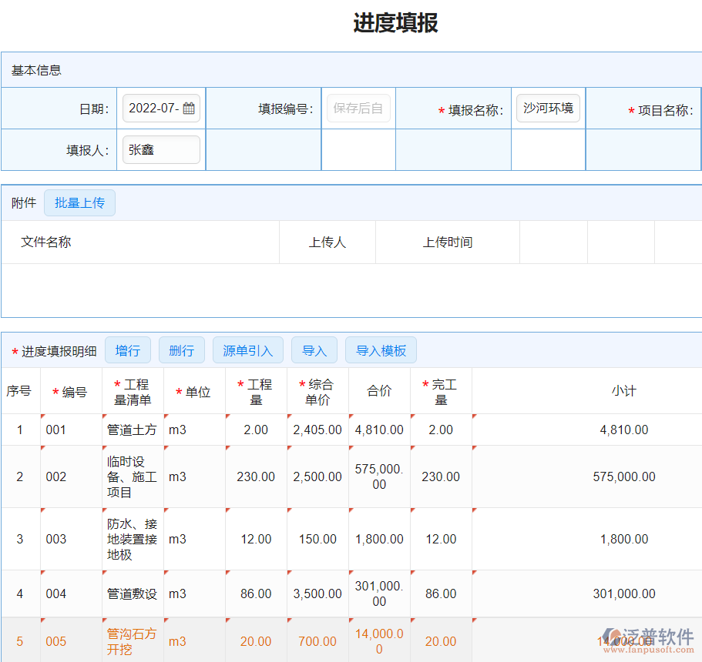Click 批量上传 to upload attachments
702x662 pixels.
(x=79, y=202)
